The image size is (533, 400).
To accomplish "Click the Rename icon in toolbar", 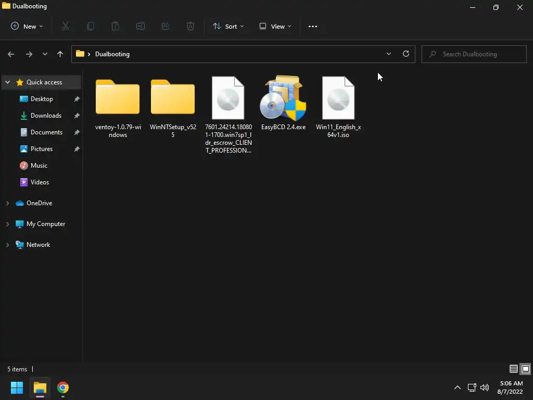I will [141, 26].
